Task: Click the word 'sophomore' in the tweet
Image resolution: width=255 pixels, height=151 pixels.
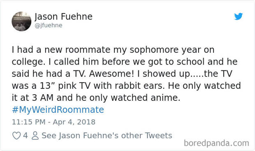Action: coord(154,50)
